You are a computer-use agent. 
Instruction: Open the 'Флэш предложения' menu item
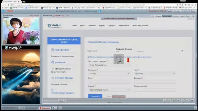click(x=140, y=26)
